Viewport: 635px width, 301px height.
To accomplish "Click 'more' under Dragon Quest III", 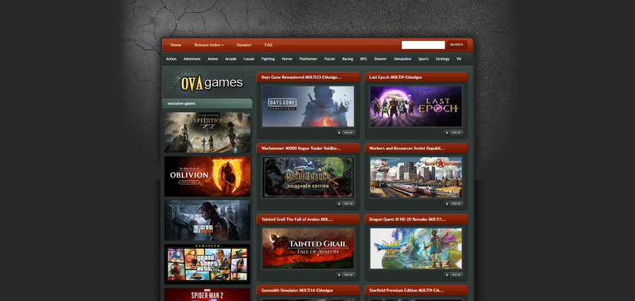I will pos(456,275).
